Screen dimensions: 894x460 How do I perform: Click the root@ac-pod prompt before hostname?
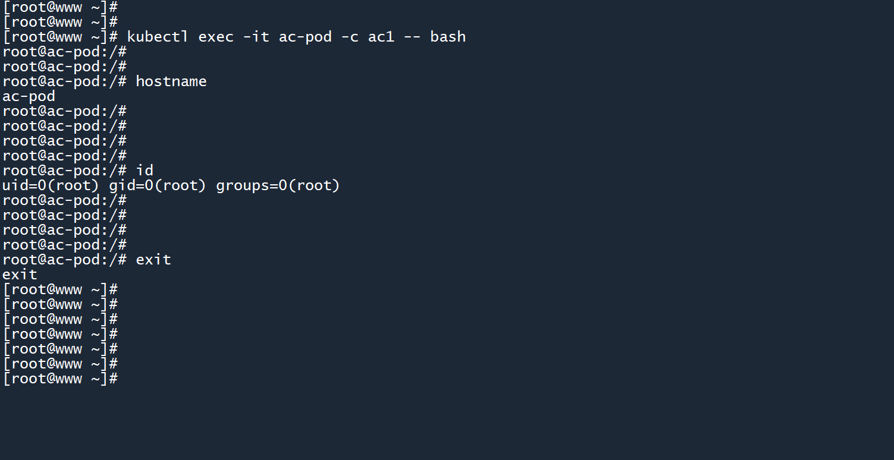tap(64, 81)
